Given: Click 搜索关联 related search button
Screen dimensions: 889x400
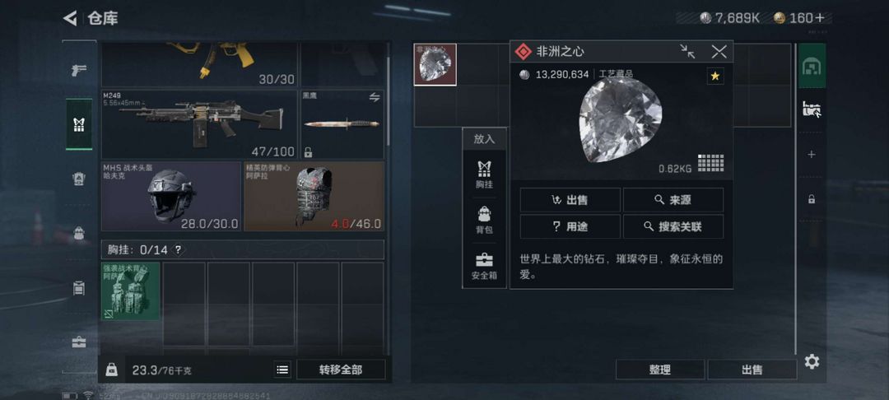Looking at the screenshot, I should click(673, 226).
